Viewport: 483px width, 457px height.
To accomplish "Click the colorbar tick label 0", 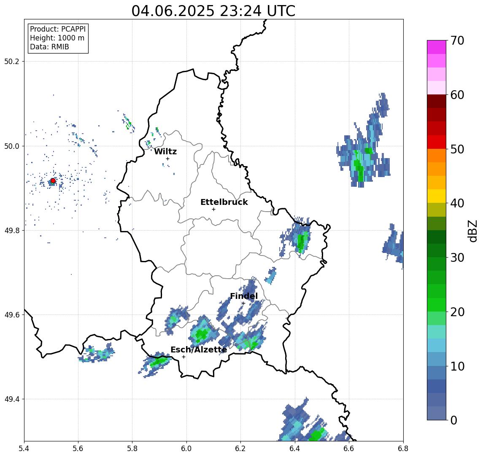I will 454,420.
